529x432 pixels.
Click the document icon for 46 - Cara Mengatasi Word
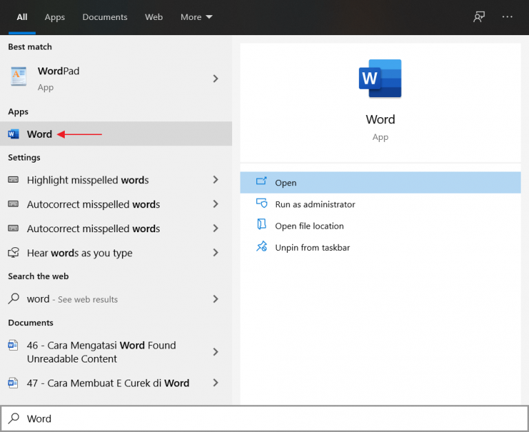tap(13, 345)
